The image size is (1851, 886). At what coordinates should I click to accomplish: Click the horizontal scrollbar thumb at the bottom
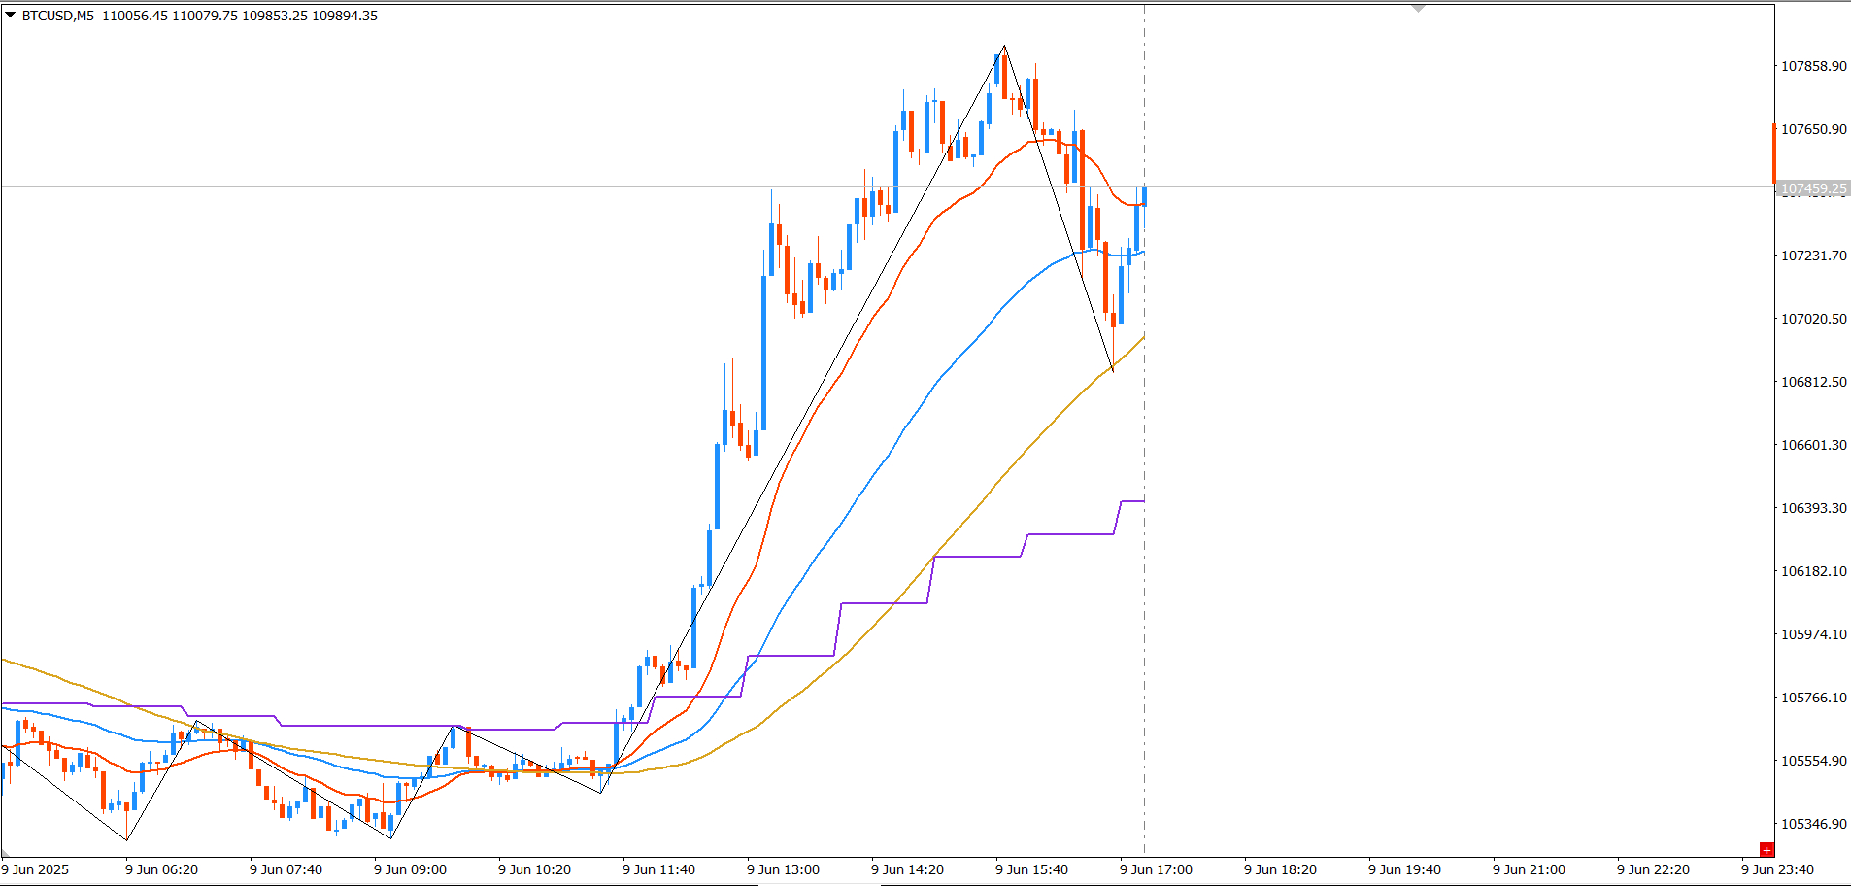click(820, 883)
